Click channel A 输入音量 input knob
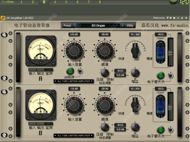 coord(74,51)
